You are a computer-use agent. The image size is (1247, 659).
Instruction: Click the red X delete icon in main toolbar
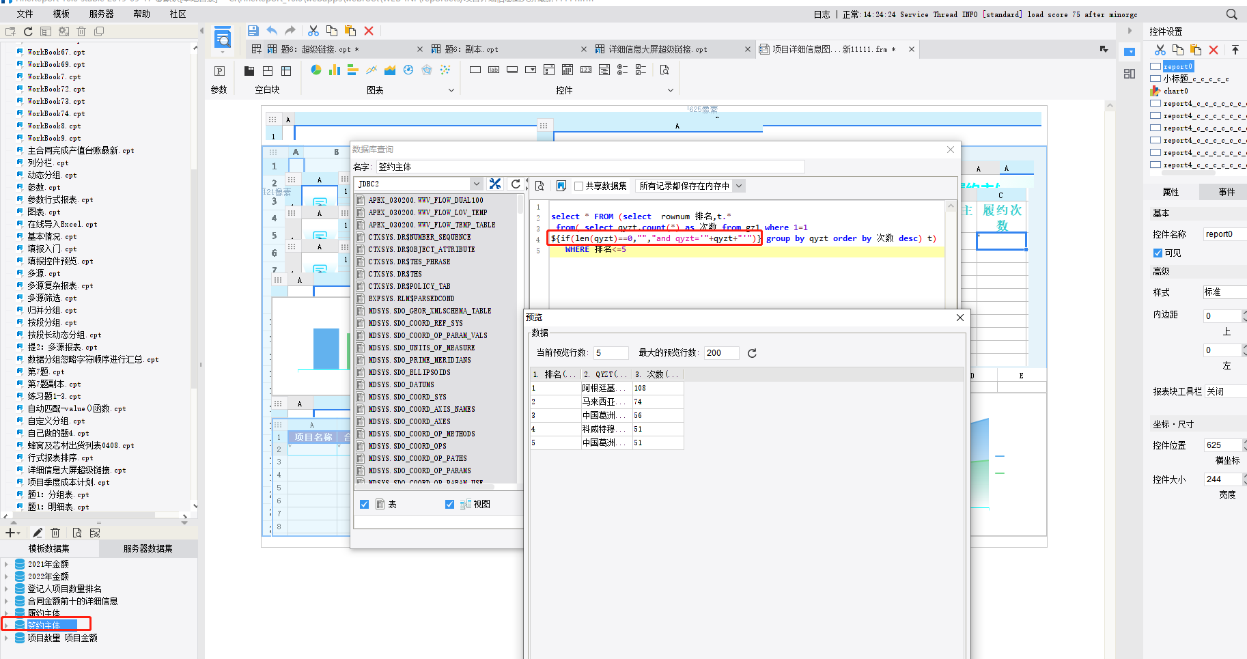369,31
